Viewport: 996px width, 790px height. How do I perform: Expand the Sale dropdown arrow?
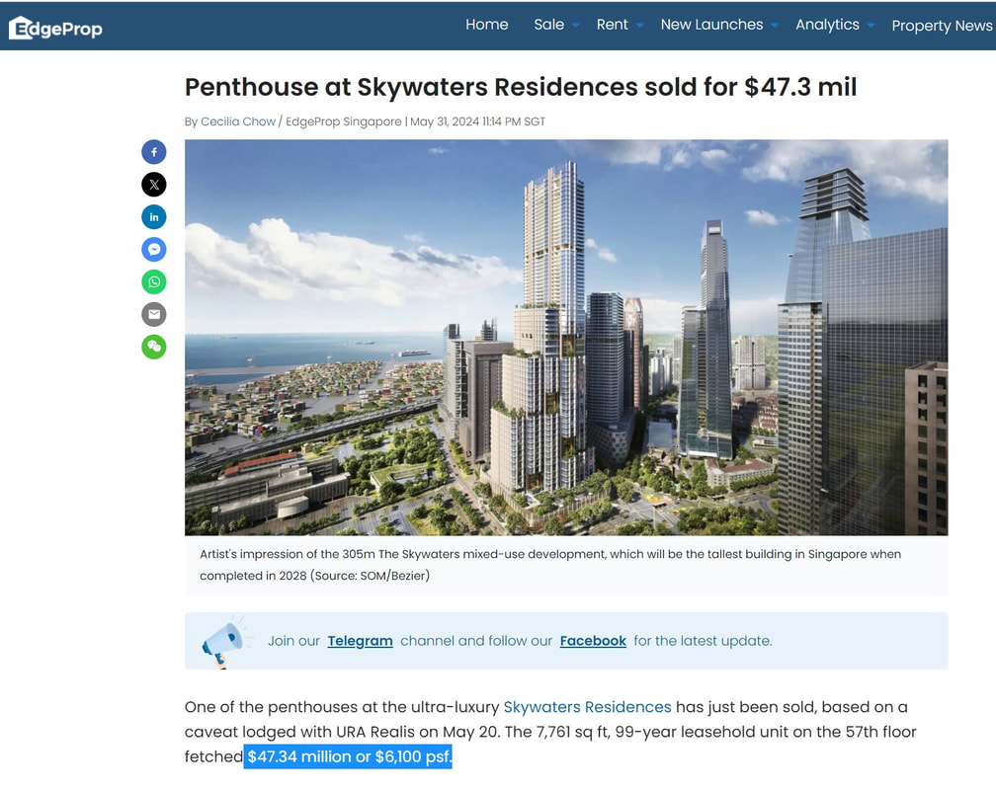[x=575, y=26]
